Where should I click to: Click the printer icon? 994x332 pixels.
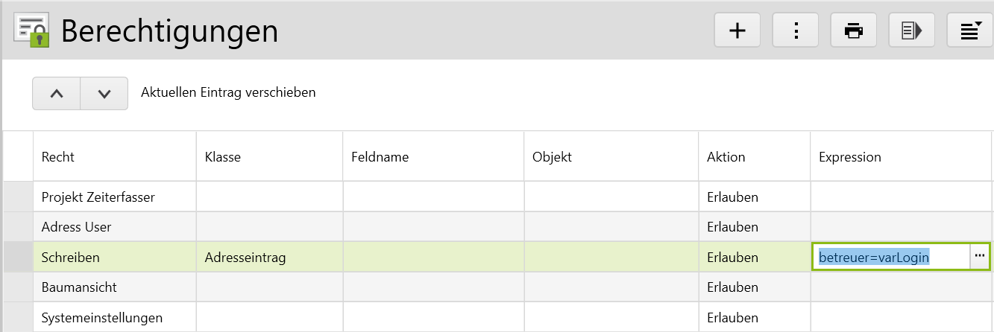tap(854, 31)
